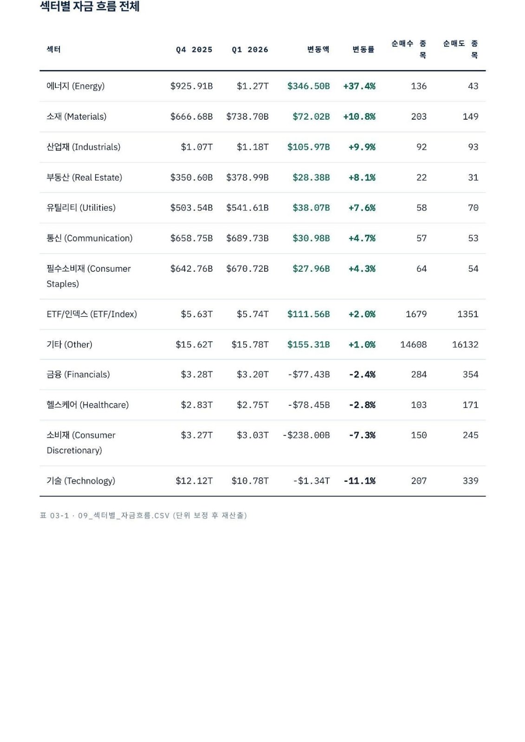This screenshot has height=742, width=525.
Task: Select the 에너지 (Energy) row label
Action: 76,86
